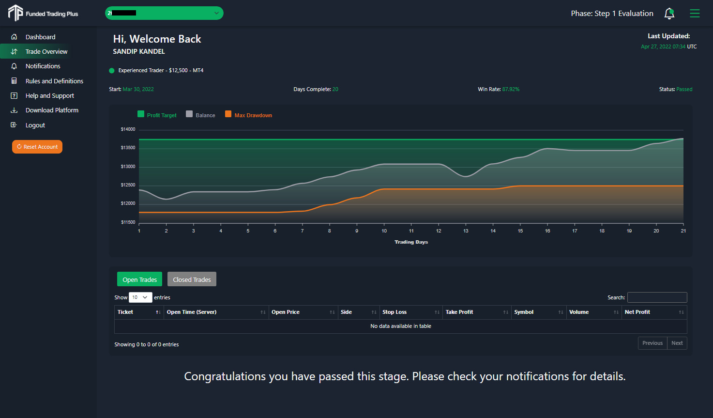Switch to Open Trades tab
This screenshot has width=713, height=418.
click(x=139, y=279)
